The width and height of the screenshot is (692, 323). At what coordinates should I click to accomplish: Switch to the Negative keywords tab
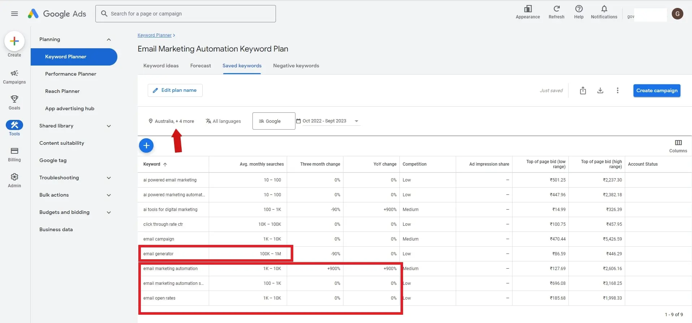tap(296, 66)
